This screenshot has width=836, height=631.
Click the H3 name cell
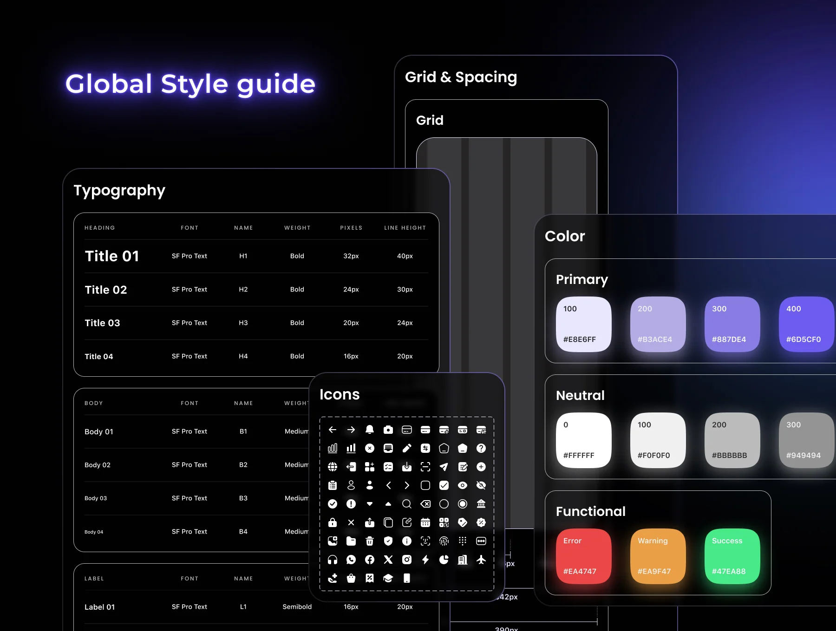coord(243,323)
